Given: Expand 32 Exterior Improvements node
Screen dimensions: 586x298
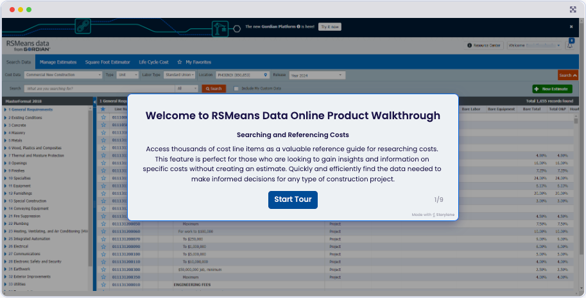Looking at the screenshot, I should 5,277.
